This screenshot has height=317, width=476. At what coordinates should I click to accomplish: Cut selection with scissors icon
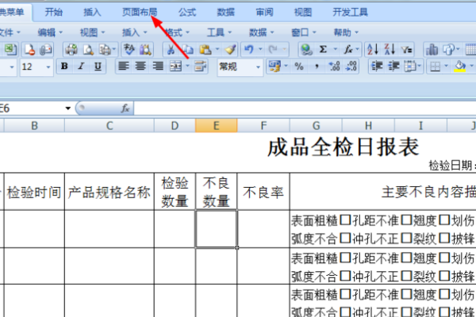171,49
